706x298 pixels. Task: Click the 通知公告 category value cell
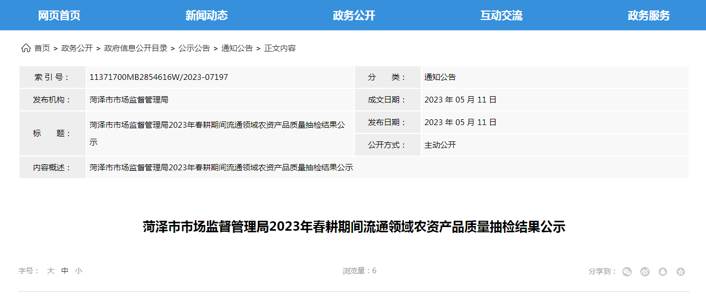pyautogui.click(x=555, y=77)
